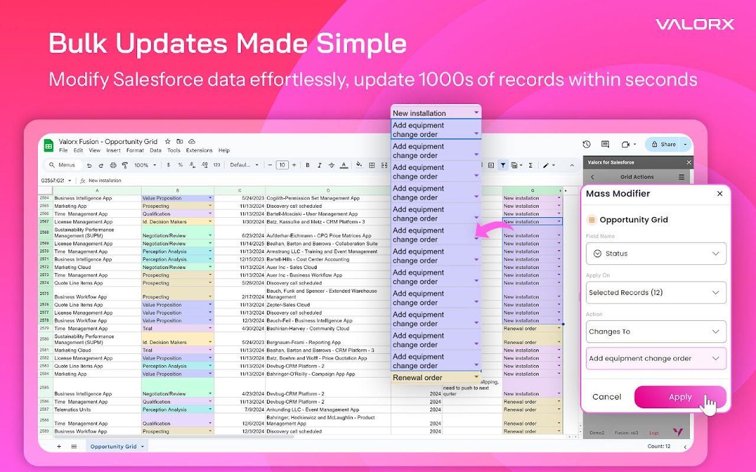Viewport: 756px width, 472px height.
Task: Toggle strikethrough formatting
Action: click(x=331, y=165)
